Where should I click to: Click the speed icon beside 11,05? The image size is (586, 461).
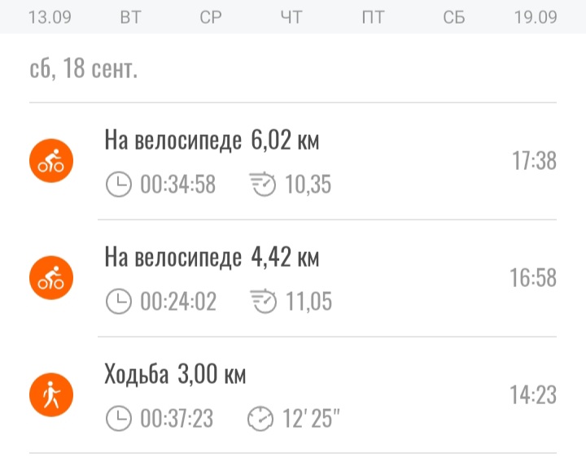pos(262,302)
